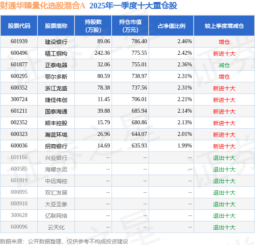Select stock code 600096
Image resolution: width=255 pixels, height=245 pixels.
pos(19,227)
